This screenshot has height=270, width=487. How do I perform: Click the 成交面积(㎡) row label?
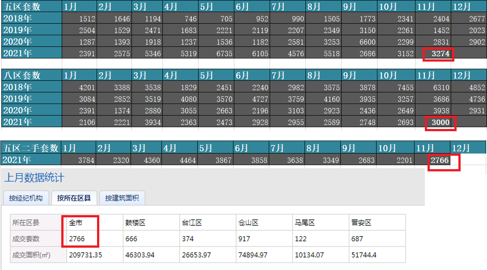[31, 255]
